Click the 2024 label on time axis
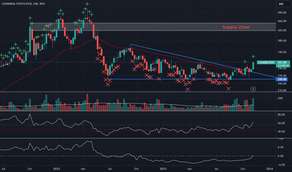 point(269,169)
